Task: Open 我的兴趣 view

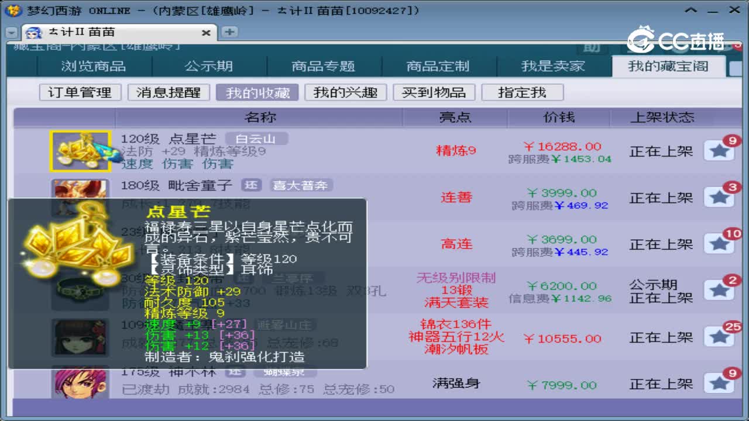Action: [346, 92]
